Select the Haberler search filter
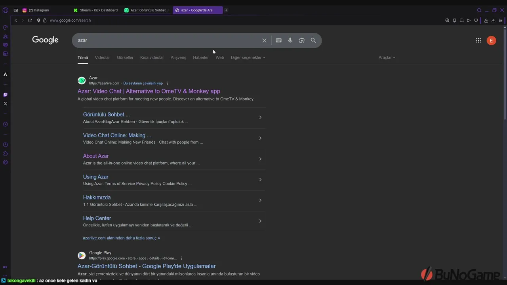507x285 pixels. (x=201, y=57)
